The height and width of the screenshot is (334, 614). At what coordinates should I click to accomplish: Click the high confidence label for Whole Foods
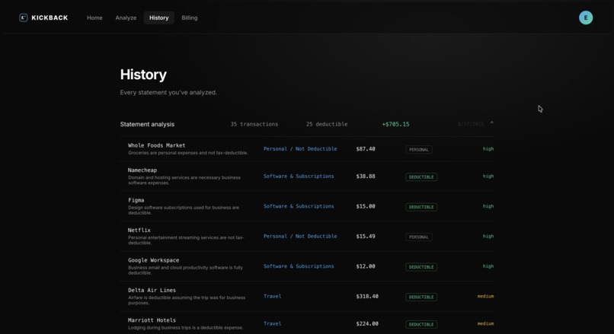point(488,148)
